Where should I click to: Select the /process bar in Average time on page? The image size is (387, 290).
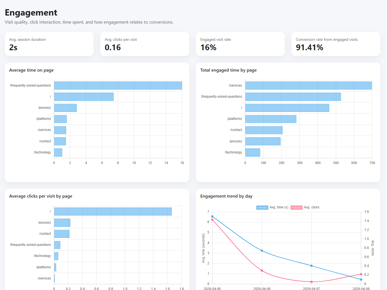[65, 108]
